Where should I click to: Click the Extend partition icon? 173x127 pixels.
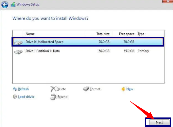pyautogui.click(x=53, y=97)
